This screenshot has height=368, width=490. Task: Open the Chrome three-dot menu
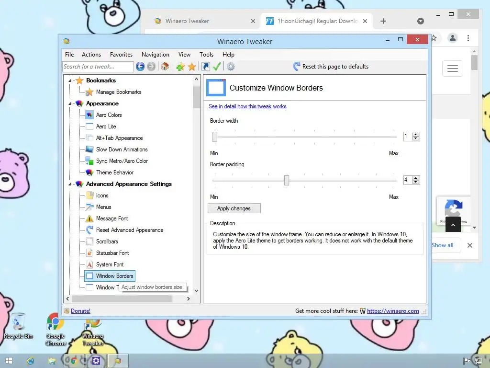coord(468,38)
